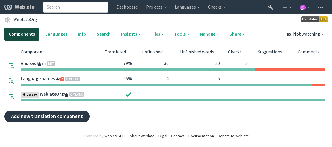Click the Weblate 4.18 footer link

click(x=115, y=136)
